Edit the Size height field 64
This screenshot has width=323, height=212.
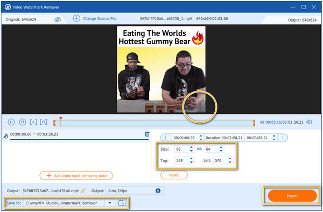211,149
